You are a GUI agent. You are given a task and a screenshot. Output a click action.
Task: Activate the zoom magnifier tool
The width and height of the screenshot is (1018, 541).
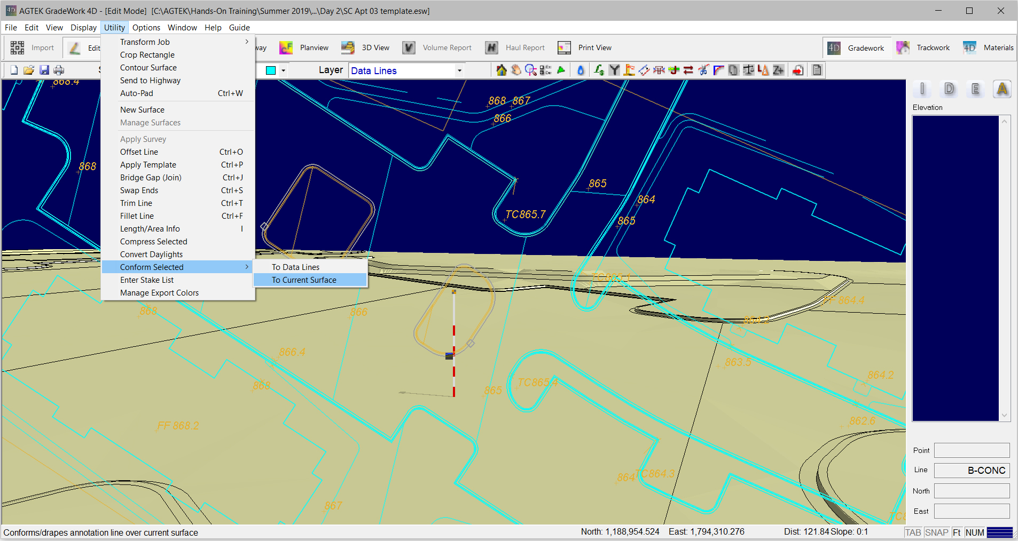click(530, 70)
